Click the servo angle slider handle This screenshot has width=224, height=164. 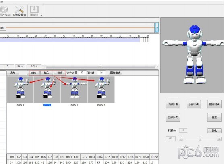200,139
